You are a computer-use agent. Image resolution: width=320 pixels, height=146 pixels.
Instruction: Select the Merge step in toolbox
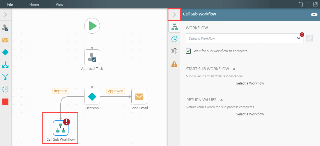coord(5,77)
